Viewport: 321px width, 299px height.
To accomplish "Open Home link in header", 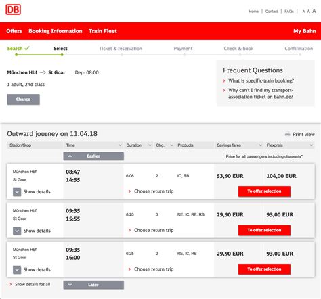I will (253, 11).
